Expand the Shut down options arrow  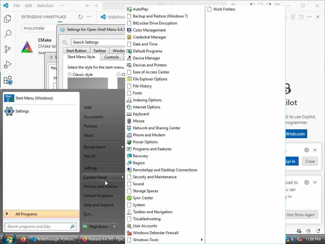tap(114, 227)
